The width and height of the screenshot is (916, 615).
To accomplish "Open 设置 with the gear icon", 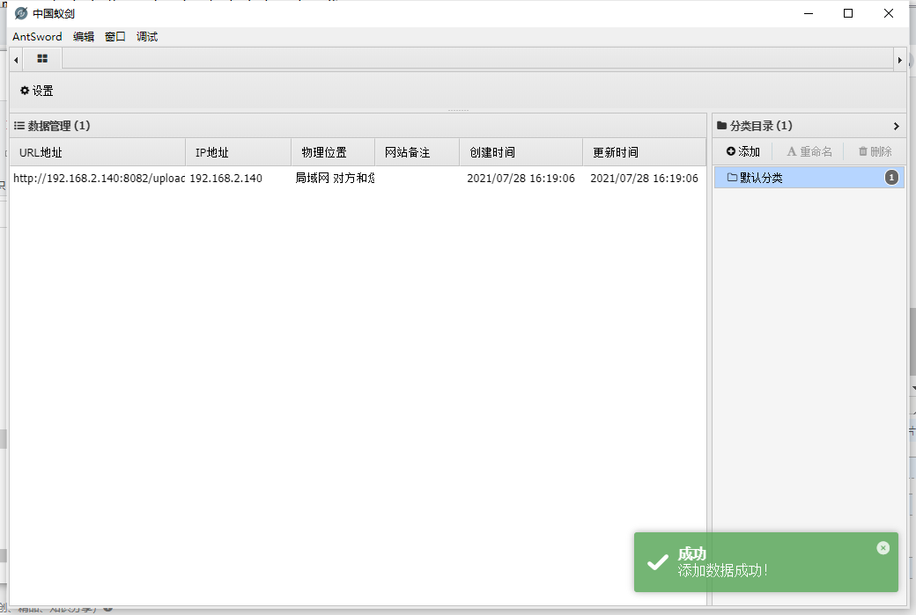I will 37,91.
